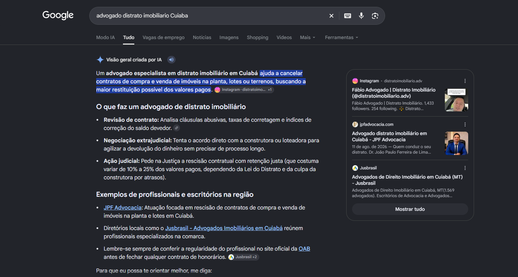Open Fábio Advogado Distrato Imobiliário result title
This screenshot has width=518, height=277.
click(x=394, y=93)
